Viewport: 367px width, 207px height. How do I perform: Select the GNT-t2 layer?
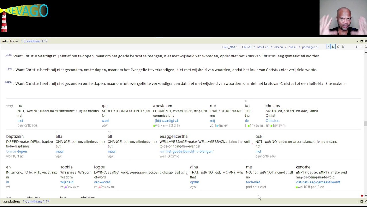click(x=246, y=47)
